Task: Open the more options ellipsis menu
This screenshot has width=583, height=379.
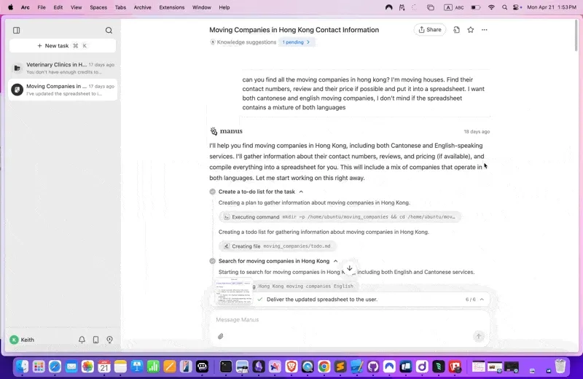Action: pyautogui.click(x=485, y=30)
